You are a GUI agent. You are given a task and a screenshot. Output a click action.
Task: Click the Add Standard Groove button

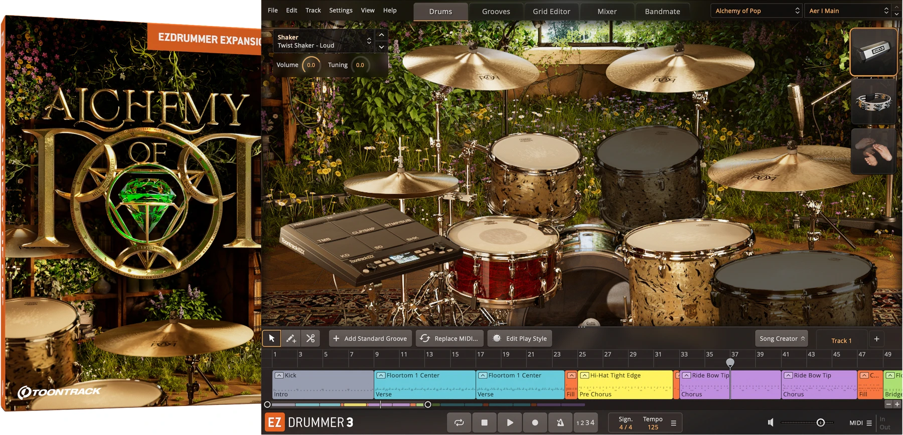pyautogui.click(x=370, y=339)
